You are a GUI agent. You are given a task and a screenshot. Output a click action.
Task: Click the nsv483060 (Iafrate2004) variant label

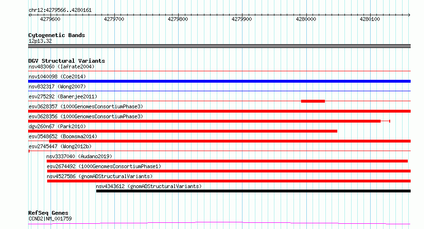61,67
